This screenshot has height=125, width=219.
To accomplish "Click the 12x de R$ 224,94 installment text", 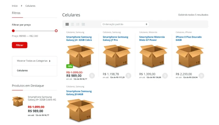I will pos(190,77).
